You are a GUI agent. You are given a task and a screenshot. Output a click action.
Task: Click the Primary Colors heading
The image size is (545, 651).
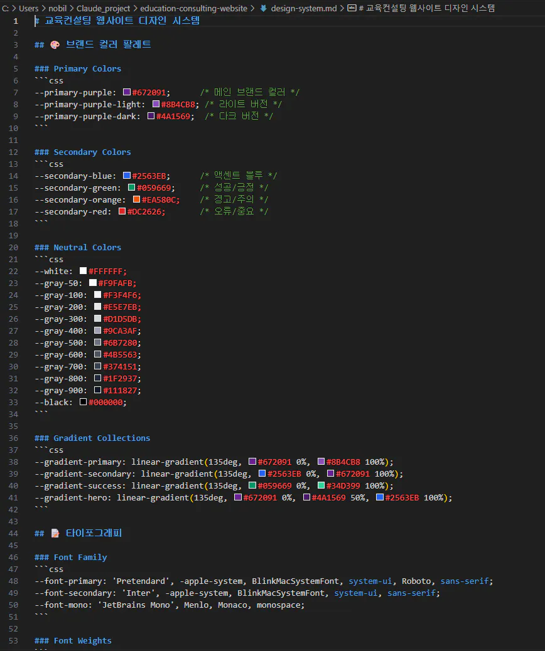pyautogui.click(x=78, y=68)
